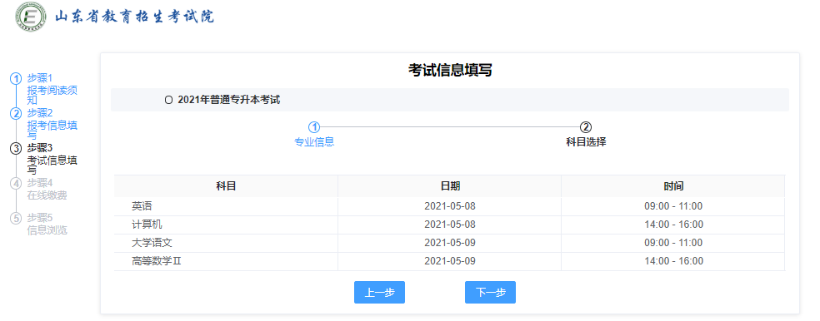Screen dimensions: 820x321
Task: Select the 英语 subject row
Action: pyautogui.click(x=450, y=206)
